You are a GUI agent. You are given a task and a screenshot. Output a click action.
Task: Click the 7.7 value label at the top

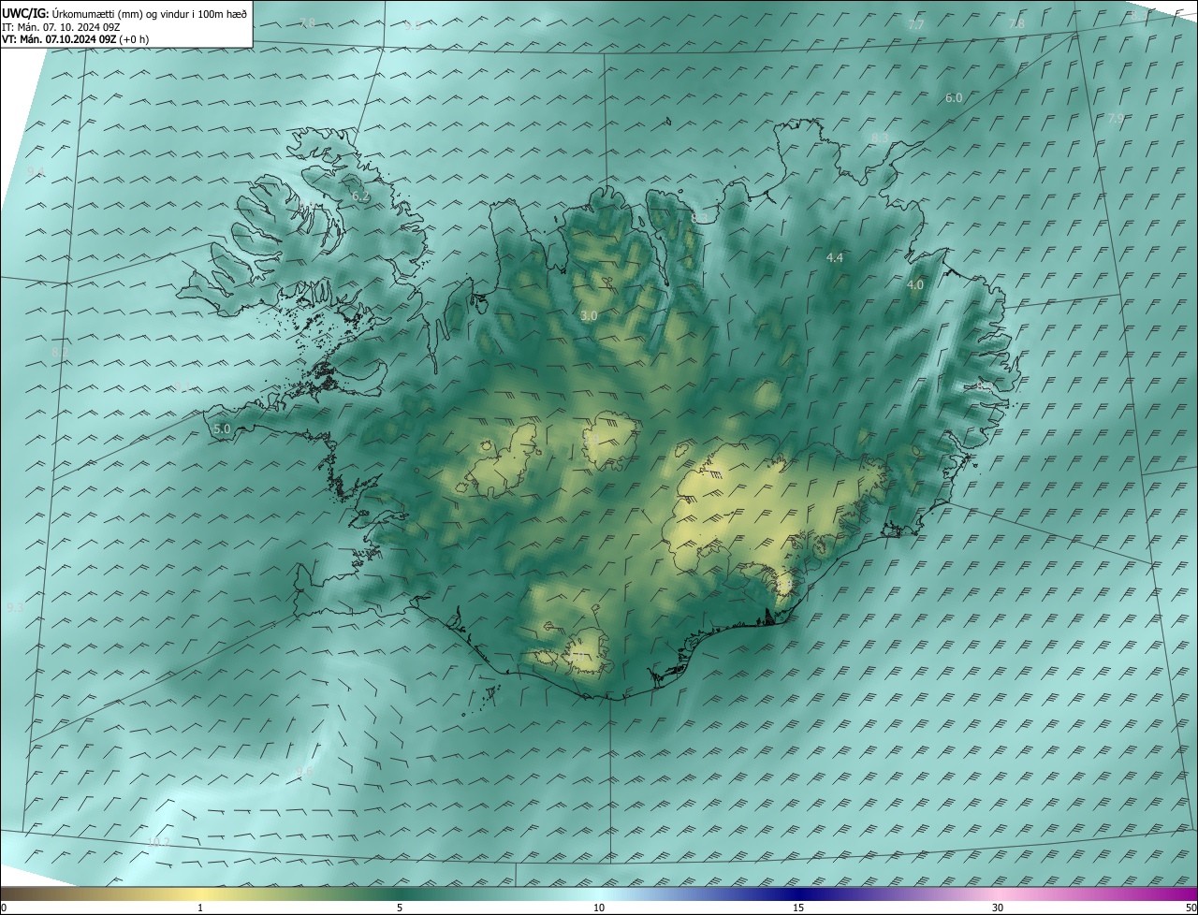coord(916,25)
